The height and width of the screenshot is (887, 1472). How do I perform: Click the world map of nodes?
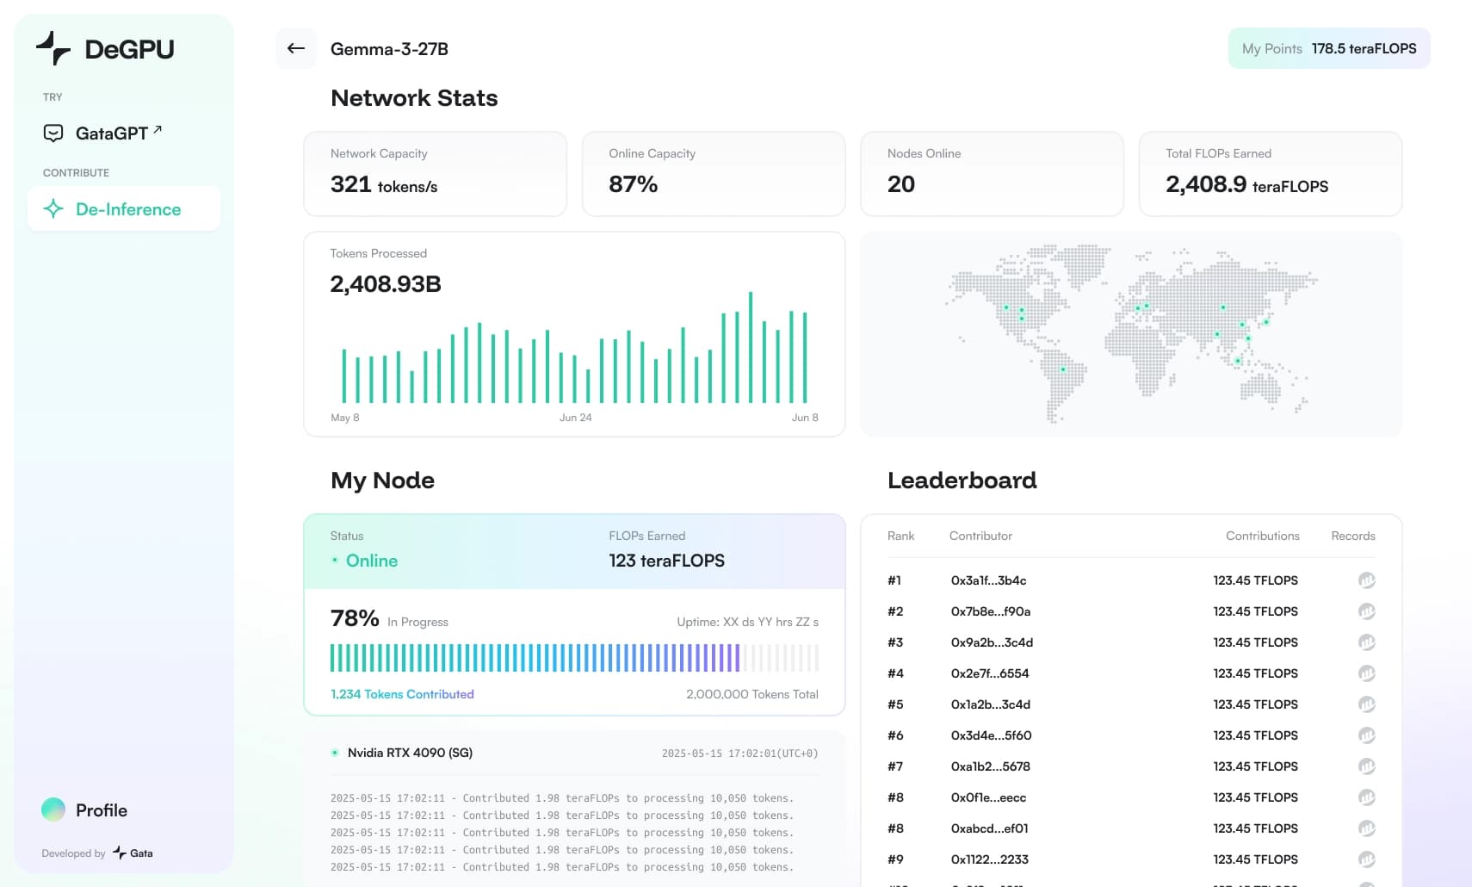tap(1130, 334)
